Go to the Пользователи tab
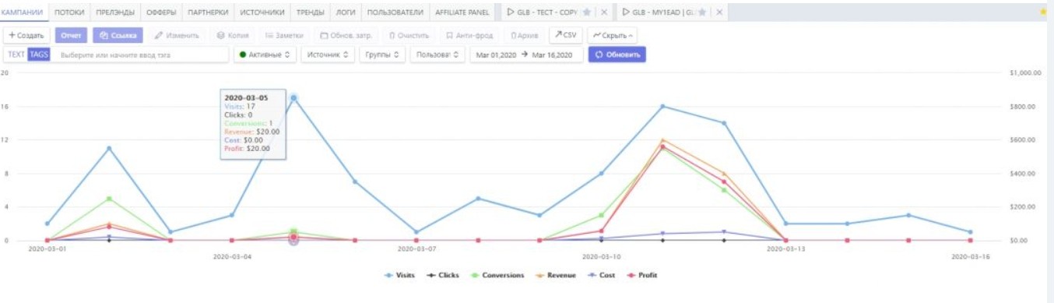1054x303 pixels. (395, 12)
